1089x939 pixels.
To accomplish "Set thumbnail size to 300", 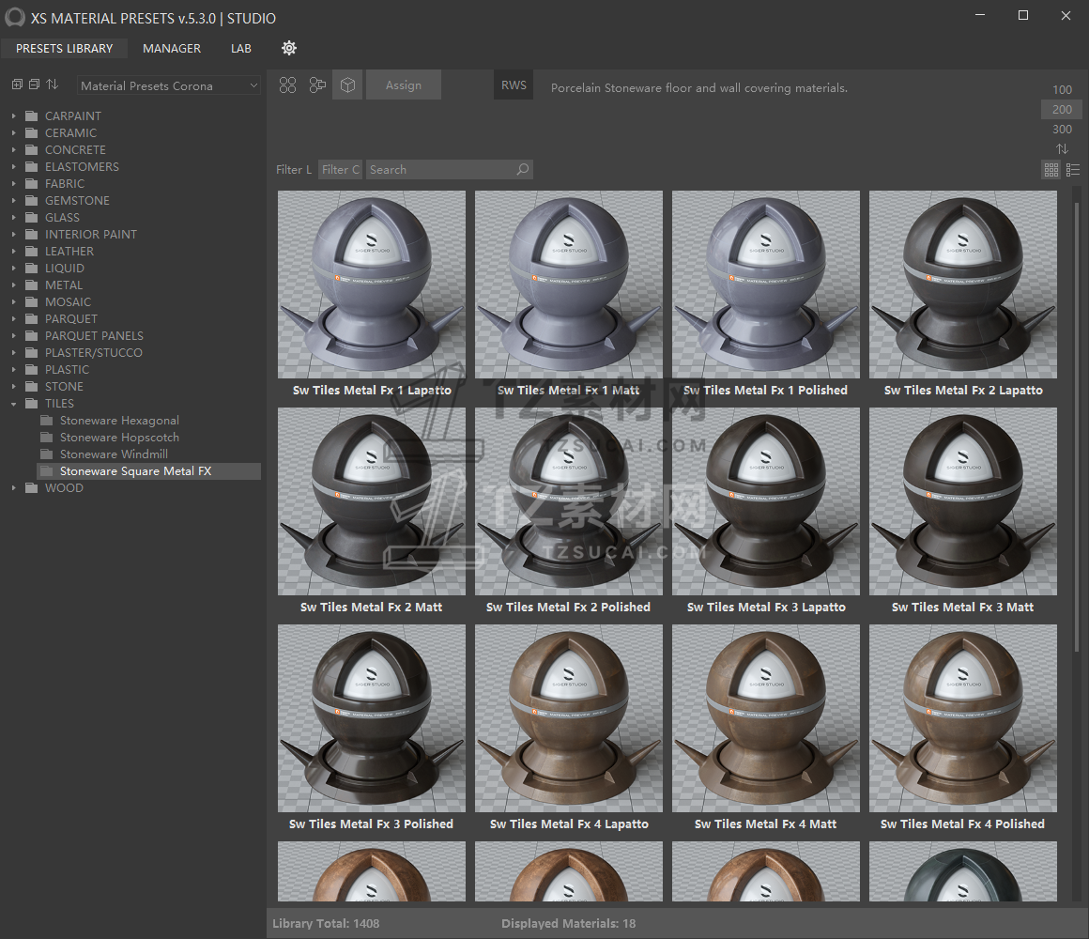I will [x=1062, y=130].
